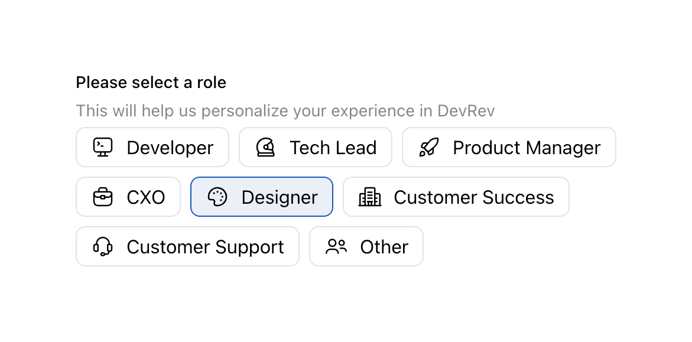Click the rocket icon for Product Manager
This screenshot has height=342, width=692.
429,147
